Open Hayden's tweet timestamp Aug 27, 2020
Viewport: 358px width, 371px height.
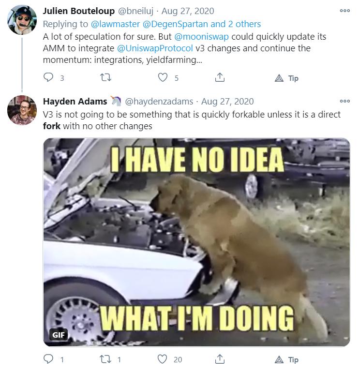pos(227,102)
